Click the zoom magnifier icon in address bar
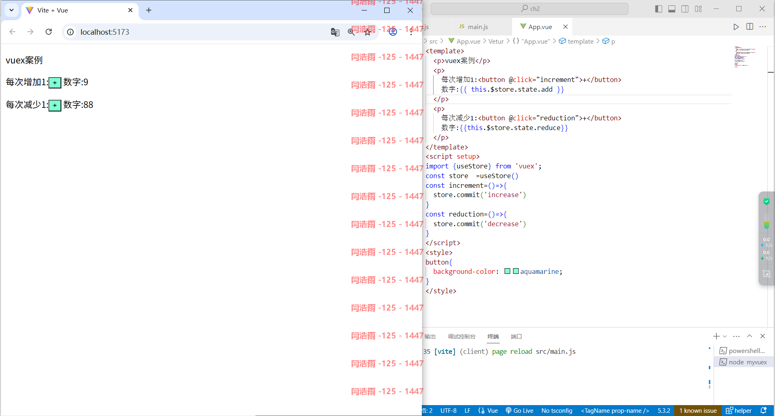Image resolution: width=775 pixels, height=416 pixels. coord(351,32)
